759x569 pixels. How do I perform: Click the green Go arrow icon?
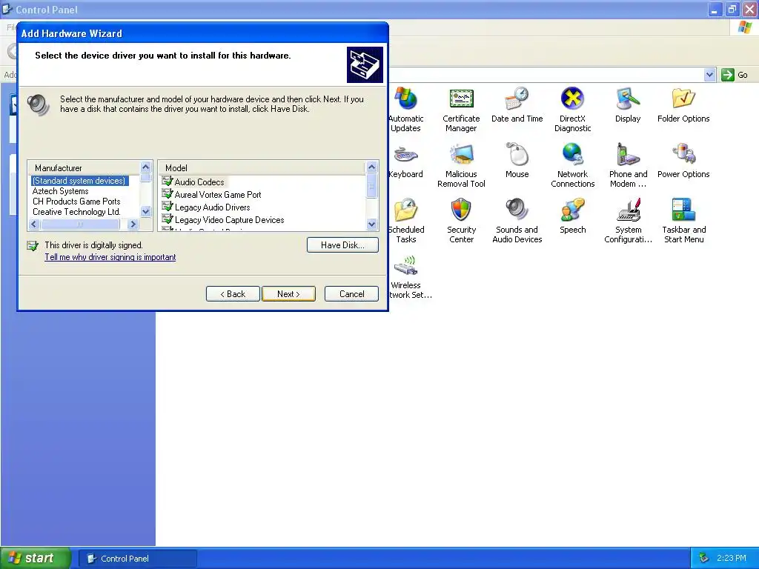[x=728, y=75]
